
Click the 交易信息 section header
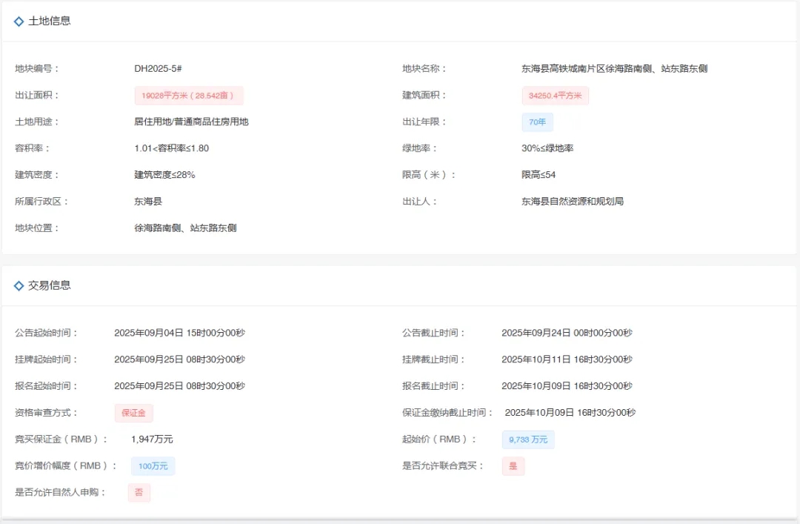tap(50, 286)
